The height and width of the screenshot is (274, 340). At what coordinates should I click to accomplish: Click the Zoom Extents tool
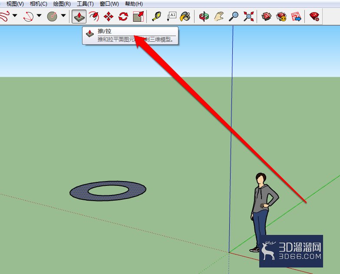pos(248,17)
